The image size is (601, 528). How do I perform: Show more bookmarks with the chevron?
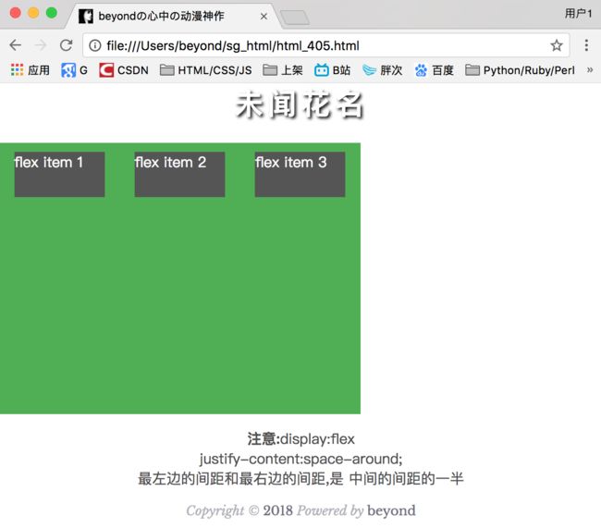(x=590, y=69)
